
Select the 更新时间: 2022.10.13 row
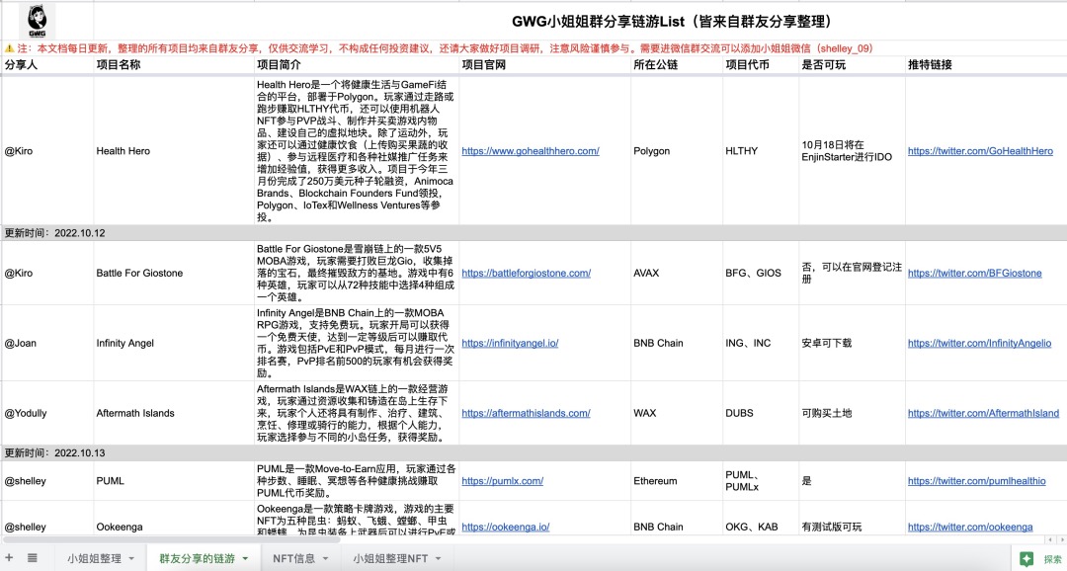[533, 453]
